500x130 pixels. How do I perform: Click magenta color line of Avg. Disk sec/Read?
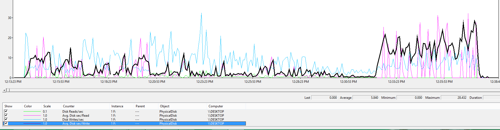(32, 116)
